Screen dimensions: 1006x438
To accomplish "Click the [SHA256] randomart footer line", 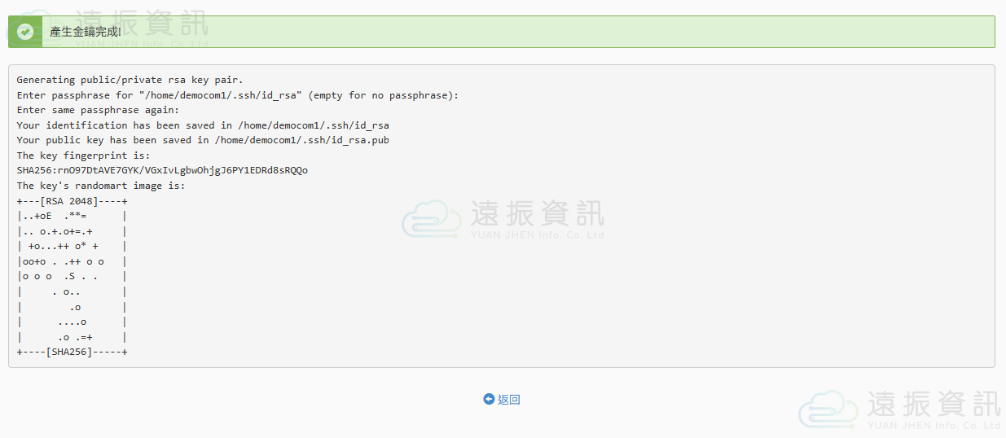I will (72, 352).
